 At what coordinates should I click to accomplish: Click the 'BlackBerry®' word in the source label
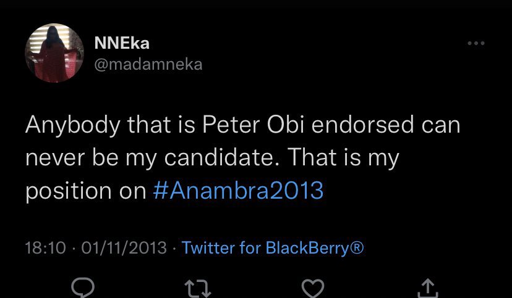click(315, 247)
